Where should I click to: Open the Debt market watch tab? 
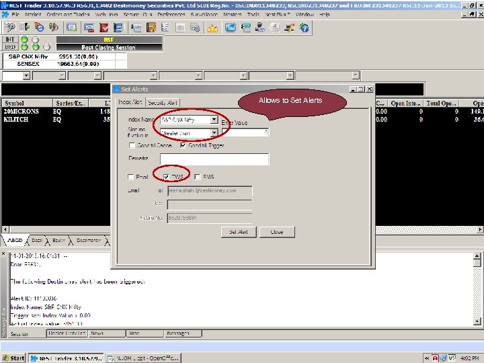37,240
